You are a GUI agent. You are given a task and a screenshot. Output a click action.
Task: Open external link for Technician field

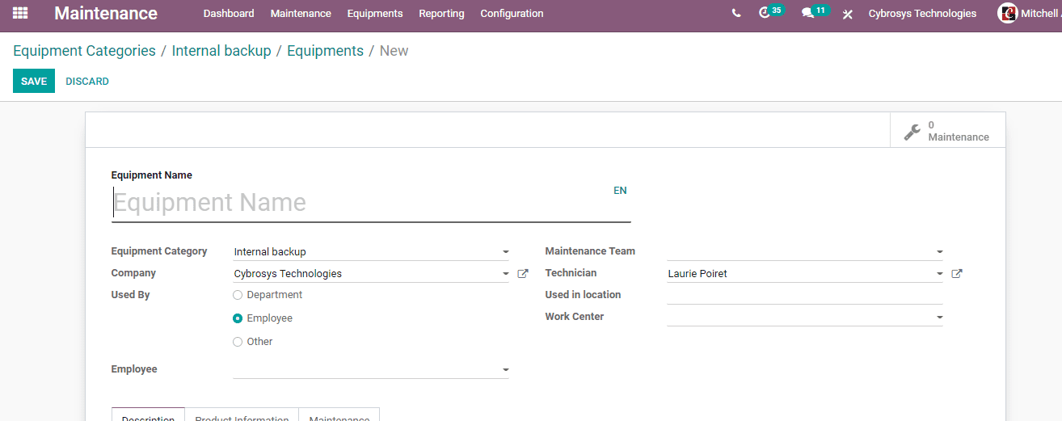pyautogui.click(x=957, y=274)
